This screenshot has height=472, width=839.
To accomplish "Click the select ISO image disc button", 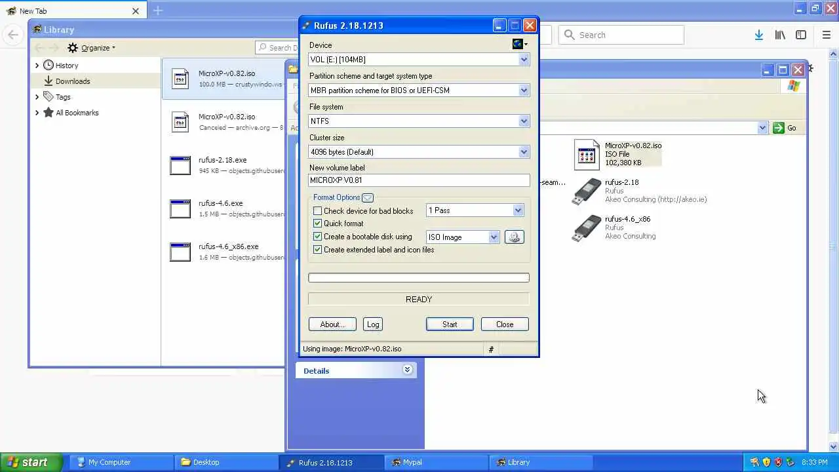I will click(x=514, y=237).
